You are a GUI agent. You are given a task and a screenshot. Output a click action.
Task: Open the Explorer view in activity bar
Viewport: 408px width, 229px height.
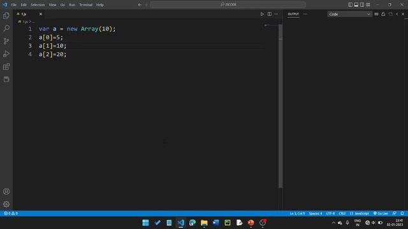pyautogui.click(x=6, y=16)
